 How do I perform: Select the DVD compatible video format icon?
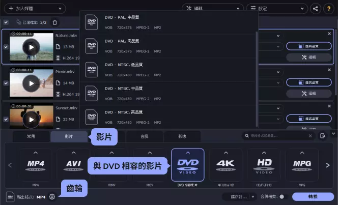[187, 165]
